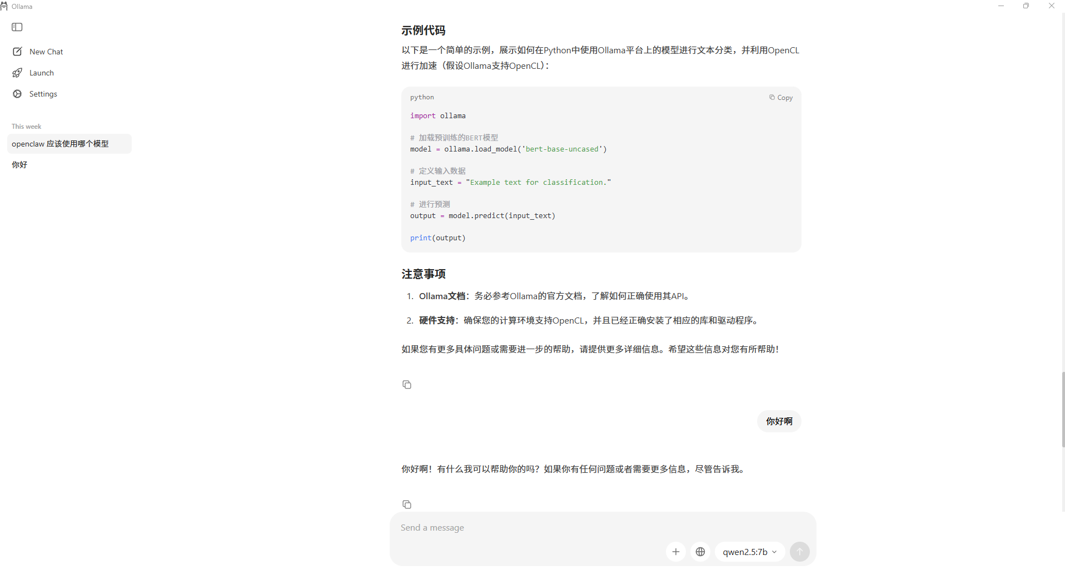
Task: Click the 'This week' sidebar label
Action: pos(27,127)
